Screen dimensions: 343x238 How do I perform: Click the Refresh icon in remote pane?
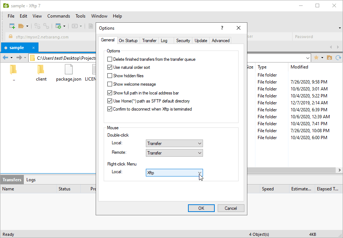click(x=338, y=58)
